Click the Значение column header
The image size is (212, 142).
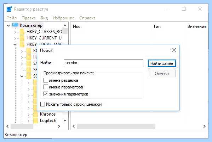[x=197, y=26]
